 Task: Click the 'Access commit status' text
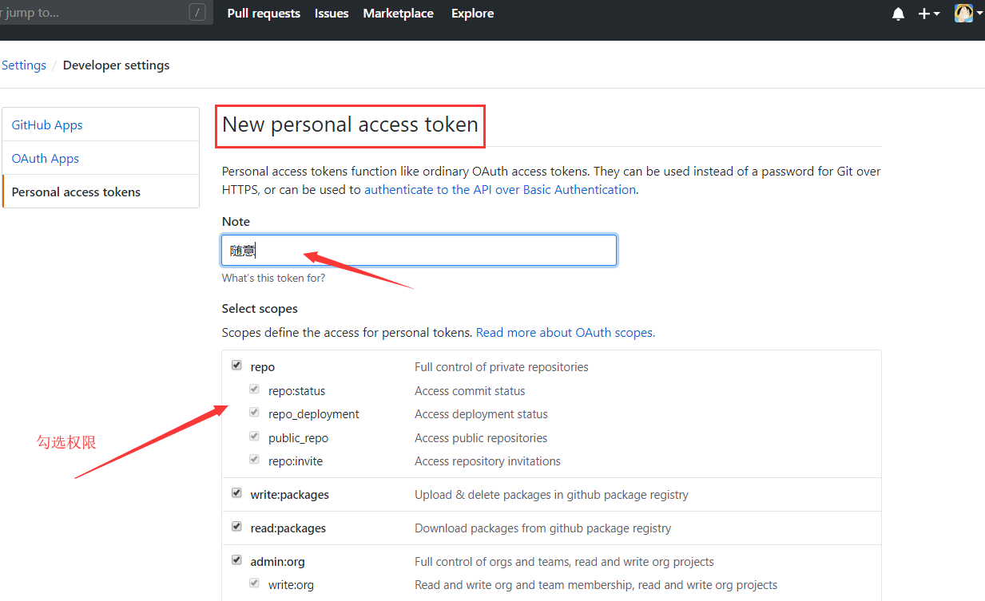pos(470,391)
